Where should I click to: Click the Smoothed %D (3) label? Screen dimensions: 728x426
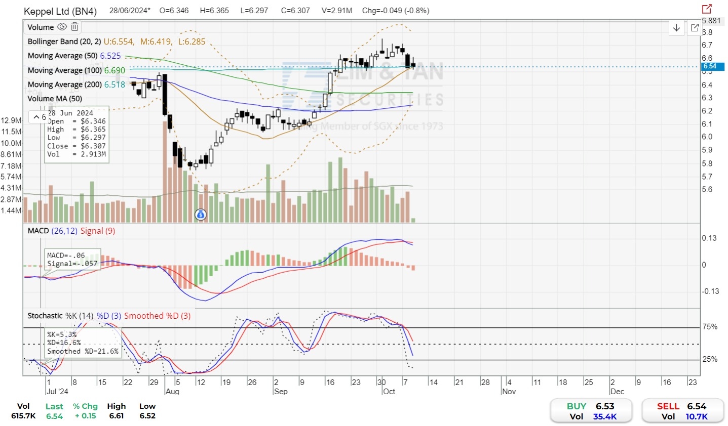pos(158,316)
